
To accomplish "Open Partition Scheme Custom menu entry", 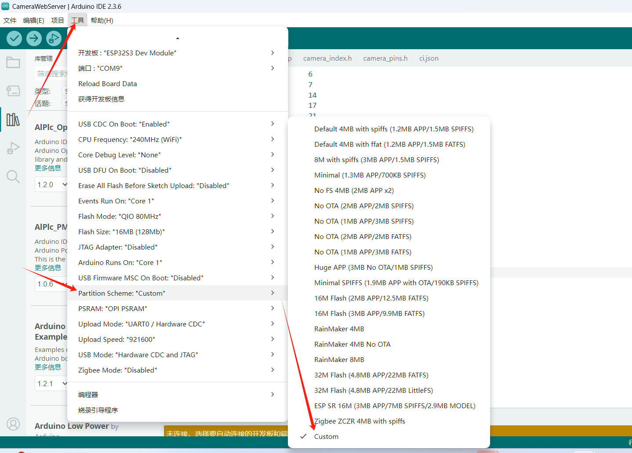I will click(178, 293).
